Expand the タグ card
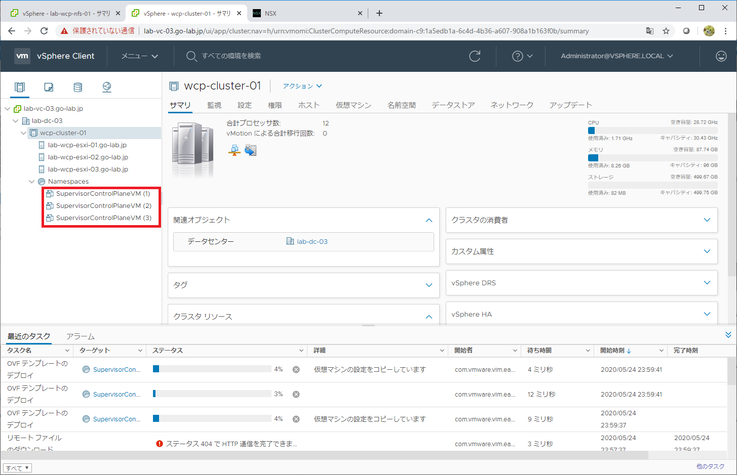 pyautogui.click(x=429, y=285)
